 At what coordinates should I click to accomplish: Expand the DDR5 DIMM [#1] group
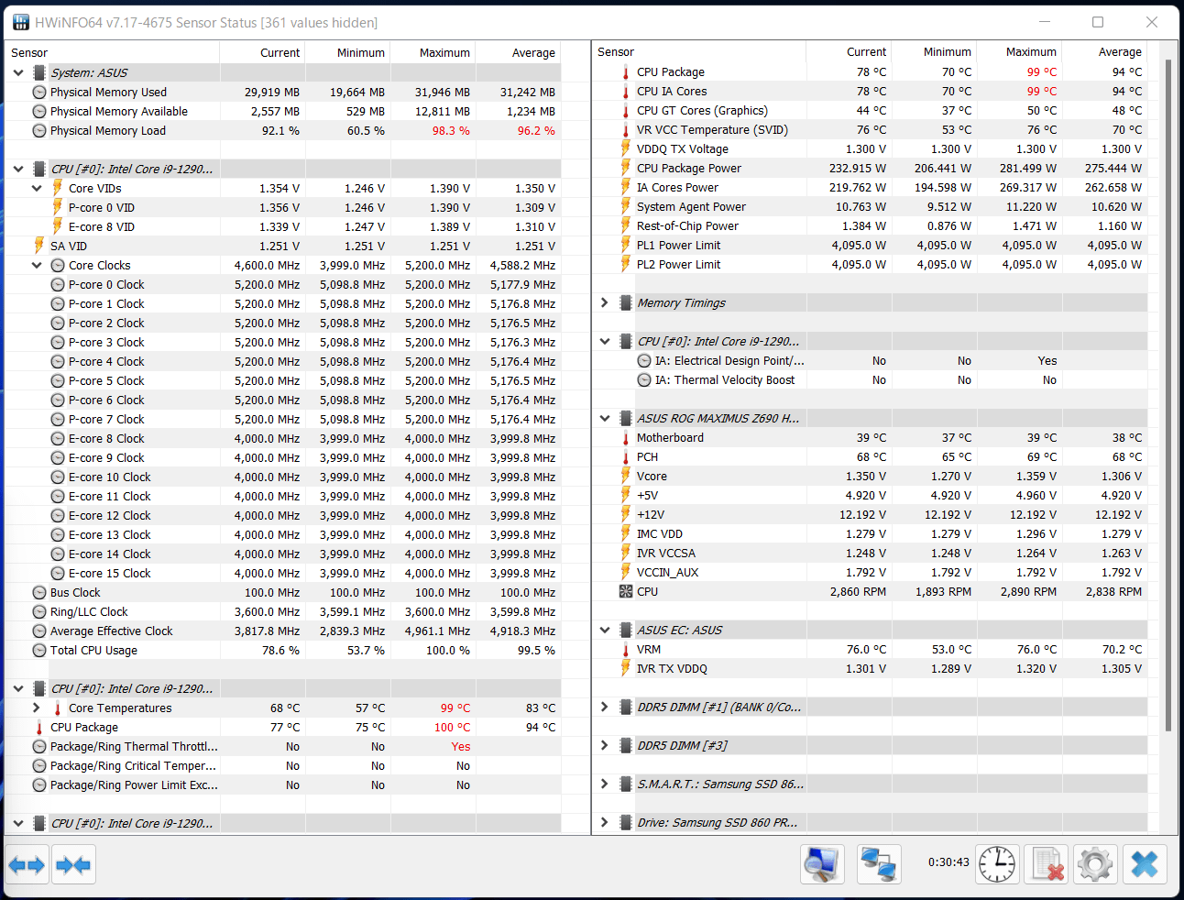click(x=605, y=707)
